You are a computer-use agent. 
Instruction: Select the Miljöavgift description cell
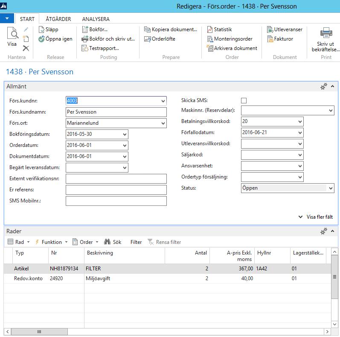[125, 278]
